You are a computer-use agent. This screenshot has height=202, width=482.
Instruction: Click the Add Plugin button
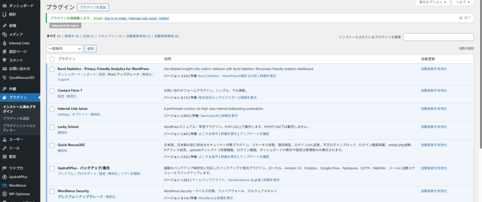click(93, 7)
